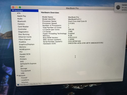127x95 pixels.
Task: Click Hardware in the path bar
Action: pyautogui.click(x=47, y=83)
